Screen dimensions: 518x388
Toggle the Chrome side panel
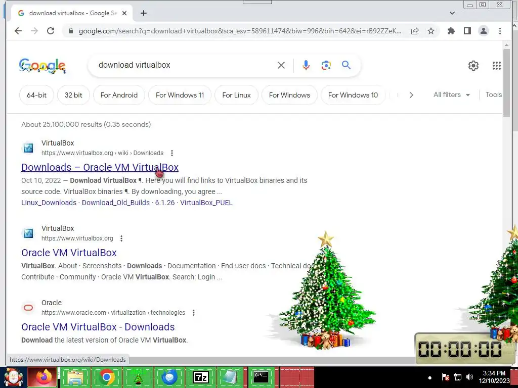click(x=467, y=31)
